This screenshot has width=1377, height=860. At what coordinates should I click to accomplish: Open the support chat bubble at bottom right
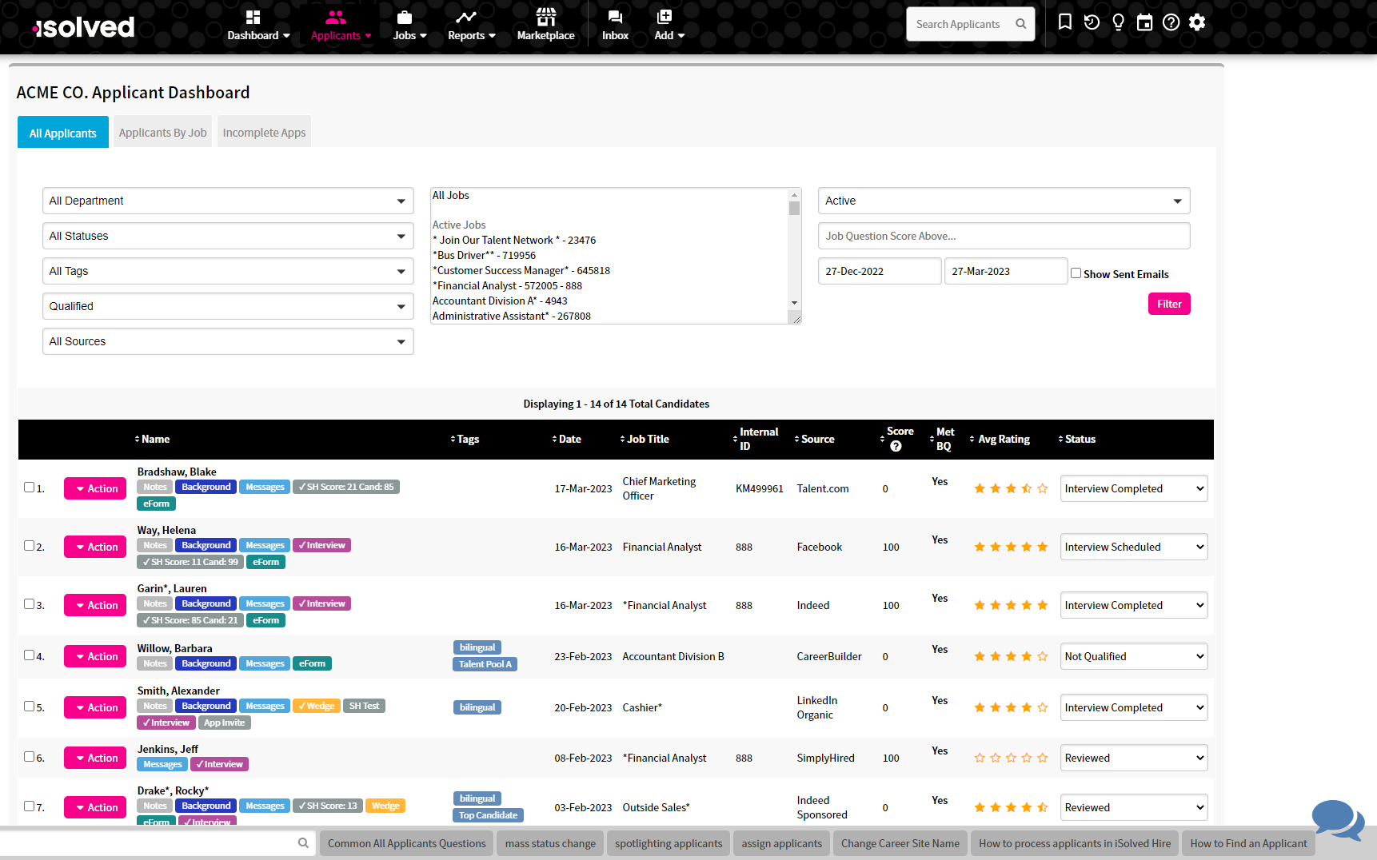coord(1336,821)
